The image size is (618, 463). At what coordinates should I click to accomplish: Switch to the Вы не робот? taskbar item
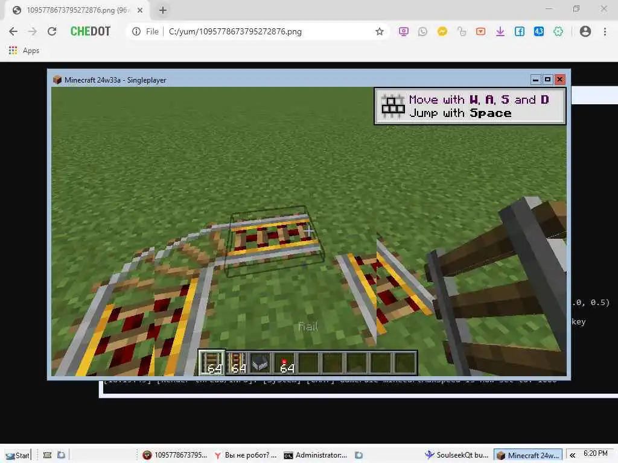[x=245, y=455]
